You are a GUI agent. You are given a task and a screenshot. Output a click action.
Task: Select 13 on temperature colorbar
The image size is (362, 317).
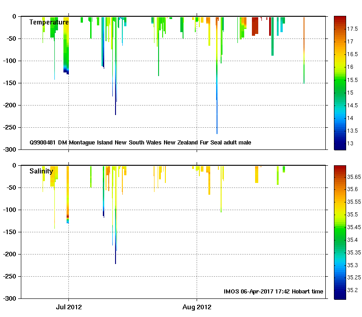[x=350, y=144]
